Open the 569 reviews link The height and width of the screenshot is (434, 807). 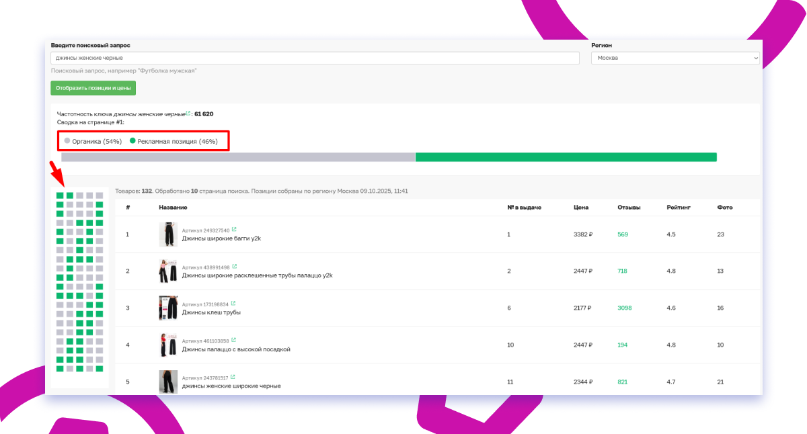(x=623, y=234)
